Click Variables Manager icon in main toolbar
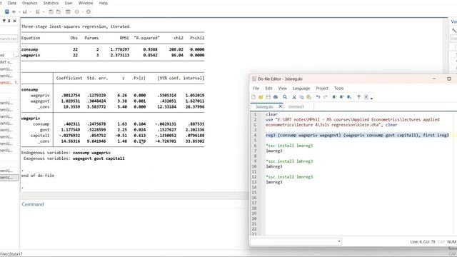The image size is (457, 257). point(68,12)
